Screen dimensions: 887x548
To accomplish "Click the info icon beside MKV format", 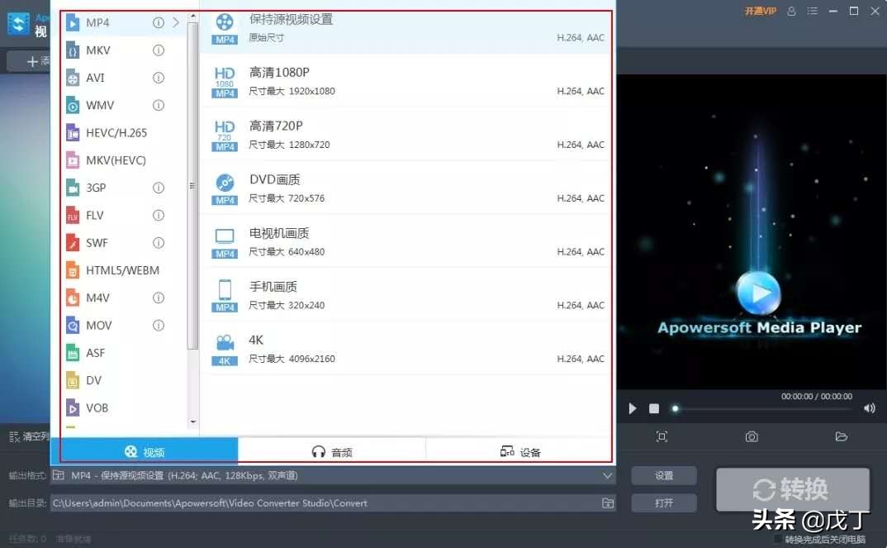I will (x=158, y=50).
